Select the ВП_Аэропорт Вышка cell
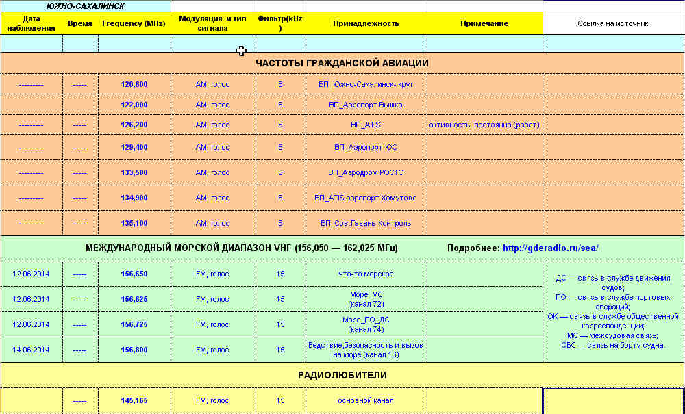 366,105
